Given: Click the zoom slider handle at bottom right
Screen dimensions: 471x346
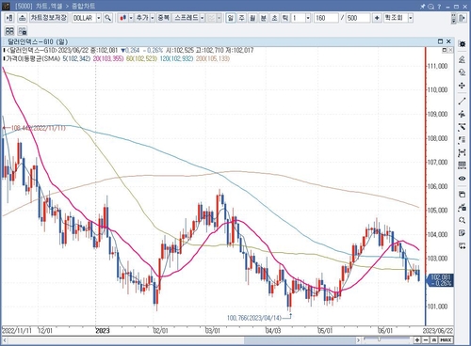Looking at the screenshot, I should (x=379, y=339).
